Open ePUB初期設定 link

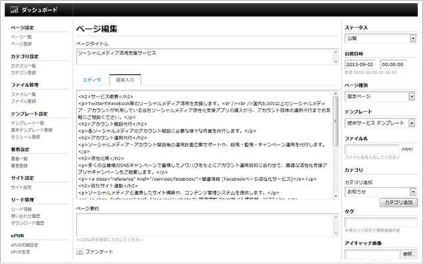pyautogui.click(x=25, y=245)
